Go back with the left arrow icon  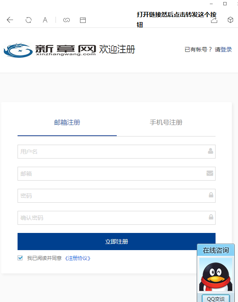pos(10,20)
